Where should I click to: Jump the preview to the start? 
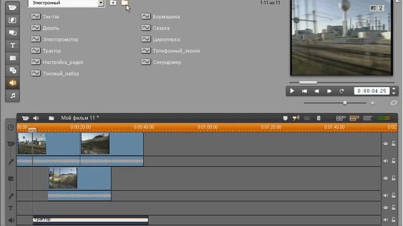pos(304,91)
